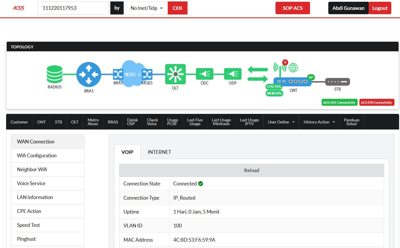Click the Reload button
The height and width of the screenshot is (248, 400).
tap(251, 170)
